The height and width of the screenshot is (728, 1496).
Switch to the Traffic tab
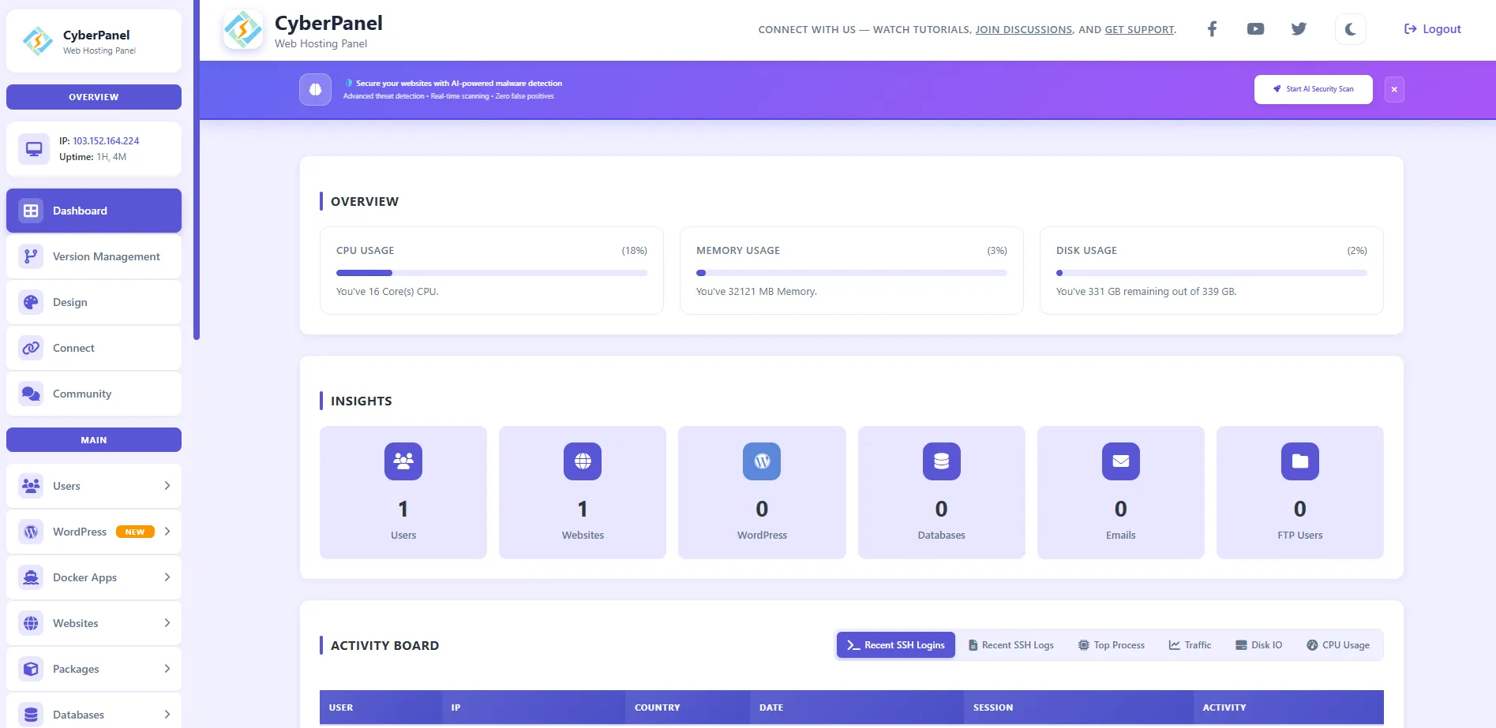1190,645
